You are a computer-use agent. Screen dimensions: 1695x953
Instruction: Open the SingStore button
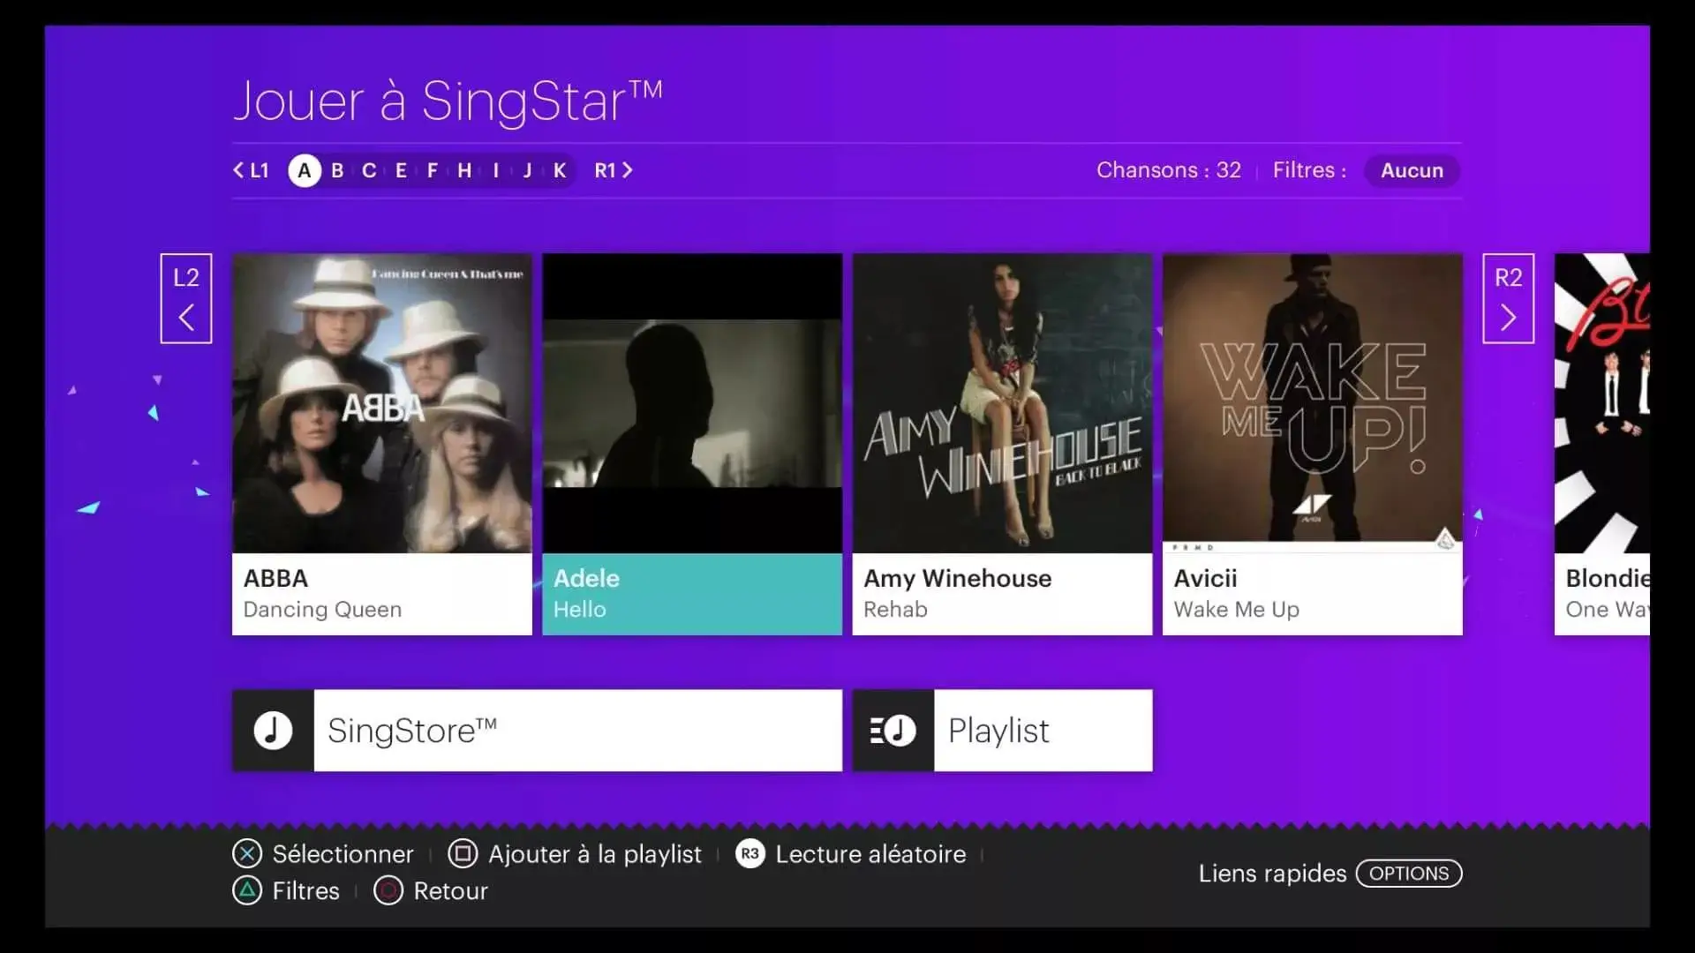click(x=538, y=731)
